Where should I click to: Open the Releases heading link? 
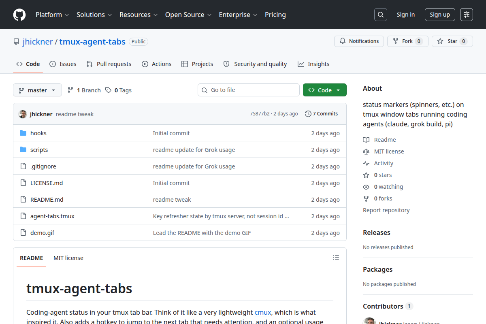click(x=377, y=232)
